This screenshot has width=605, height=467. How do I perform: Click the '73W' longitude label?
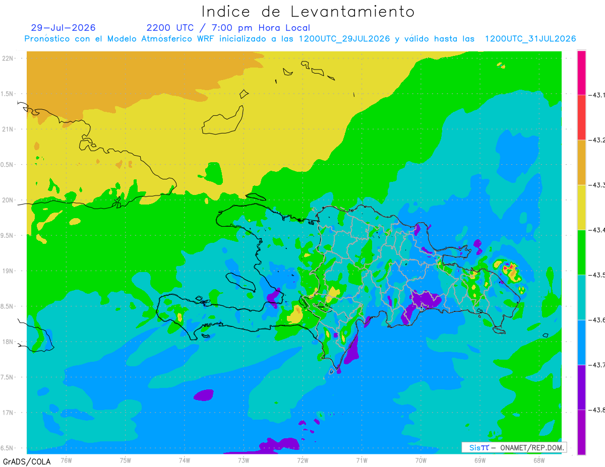[244, 459]
